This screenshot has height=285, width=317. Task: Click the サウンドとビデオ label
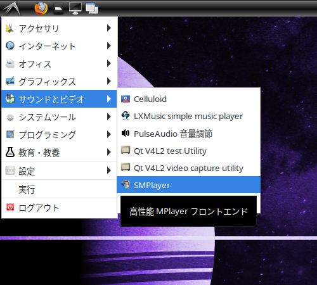(51, 99)
